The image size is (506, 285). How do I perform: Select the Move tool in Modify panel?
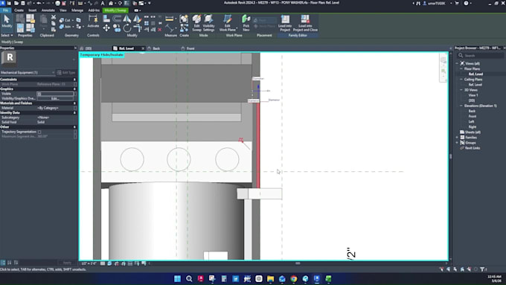(106, 28)
